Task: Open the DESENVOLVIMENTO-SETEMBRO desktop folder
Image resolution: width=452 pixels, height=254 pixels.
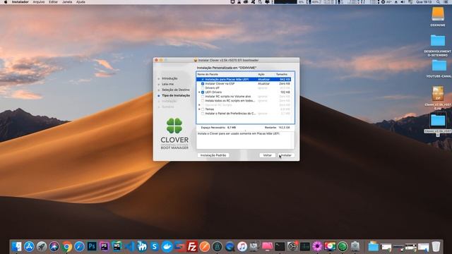Action: (438, 41)
